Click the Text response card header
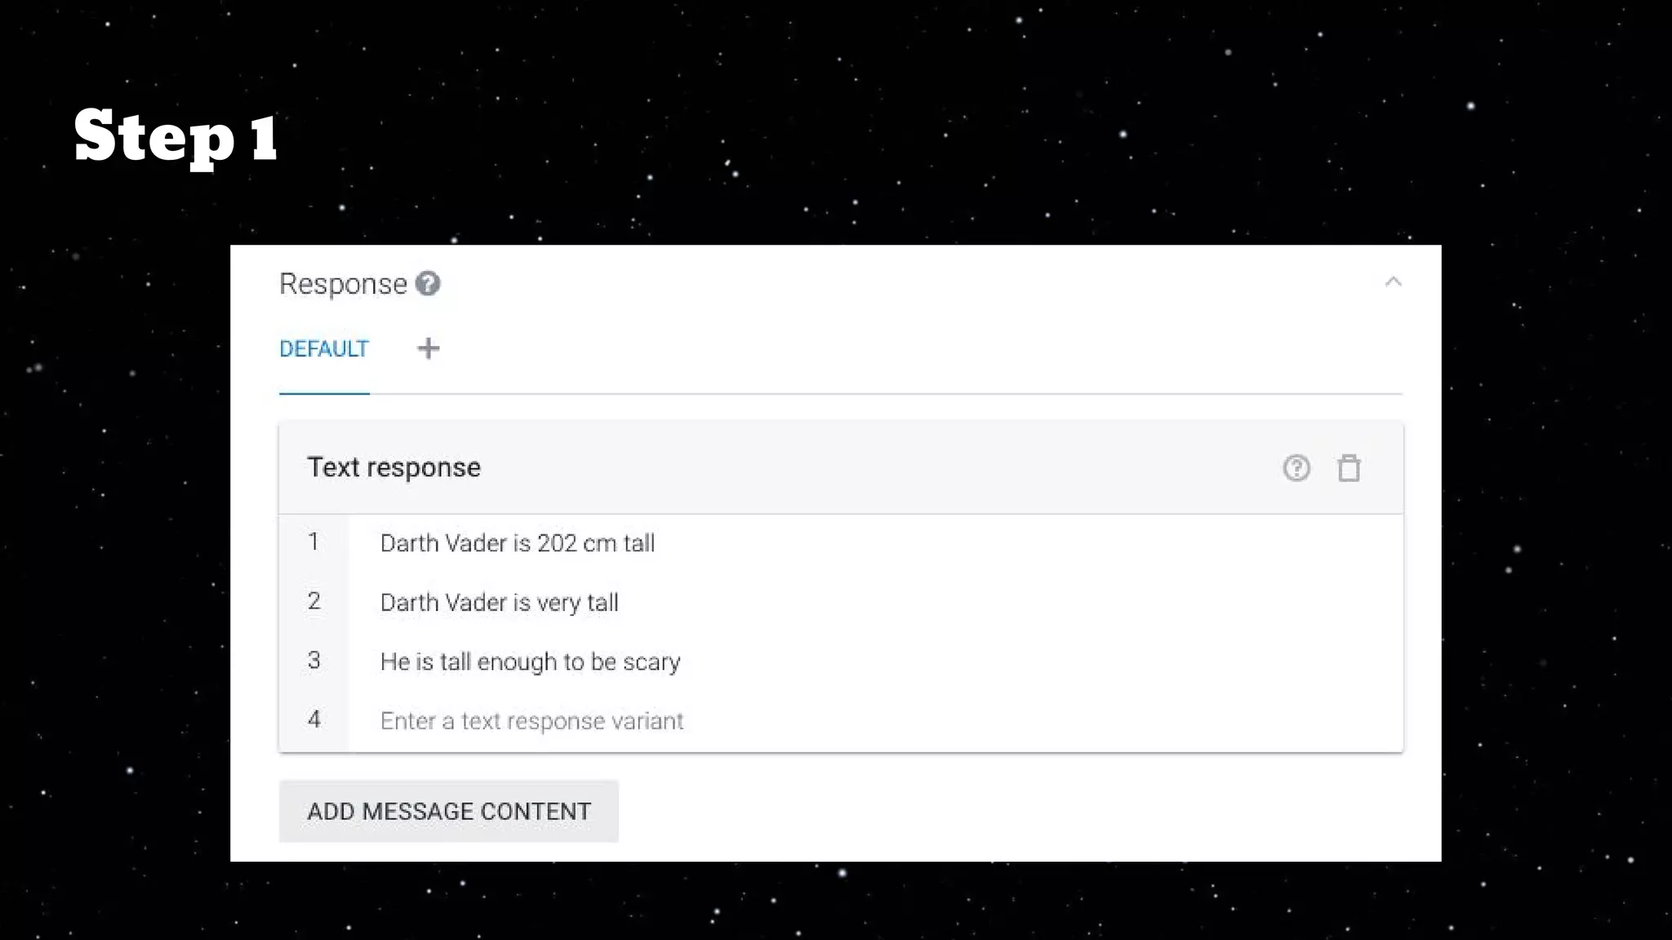Image resolution: width=1672 pixels, height=940 pixels. click(x=841, y=468)
